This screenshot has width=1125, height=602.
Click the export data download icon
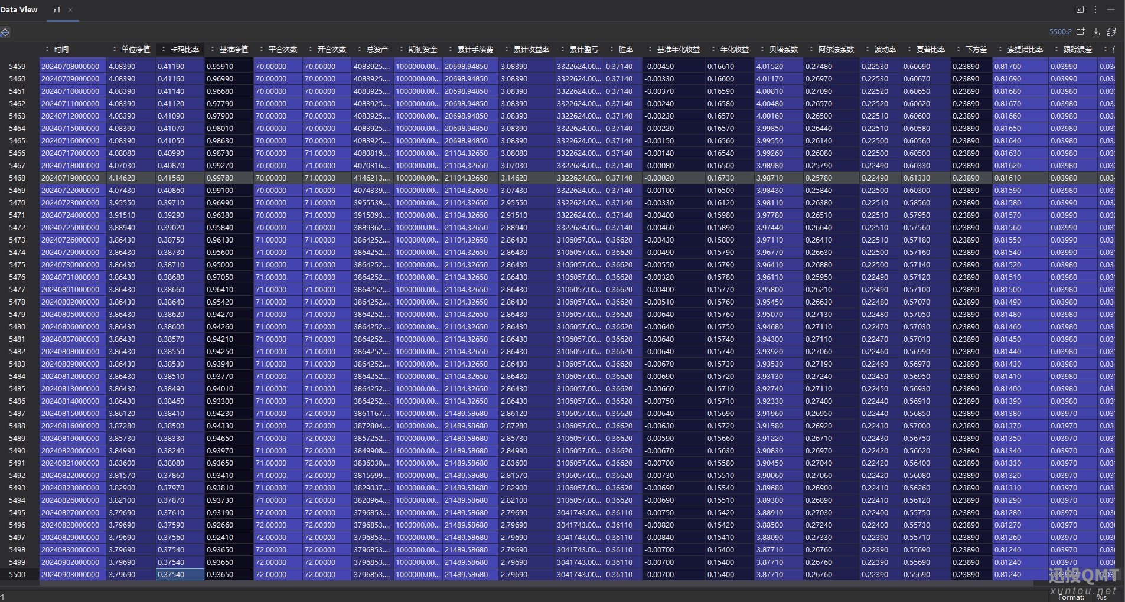click(1096, 32)
